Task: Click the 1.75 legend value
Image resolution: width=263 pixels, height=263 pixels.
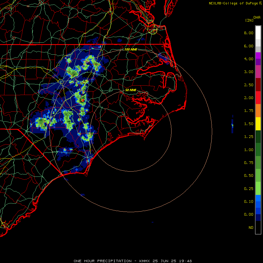Action: (249, 111)
